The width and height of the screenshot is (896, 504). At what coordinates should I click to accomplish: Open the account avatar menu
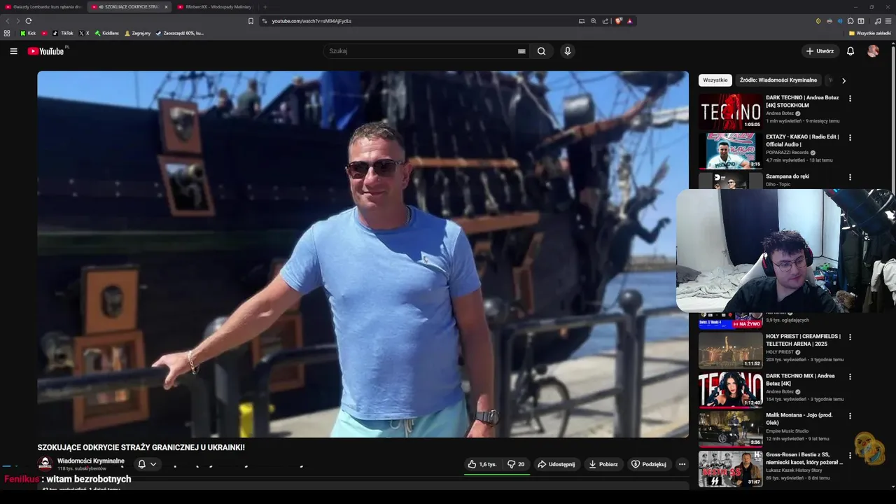(873, 51)
